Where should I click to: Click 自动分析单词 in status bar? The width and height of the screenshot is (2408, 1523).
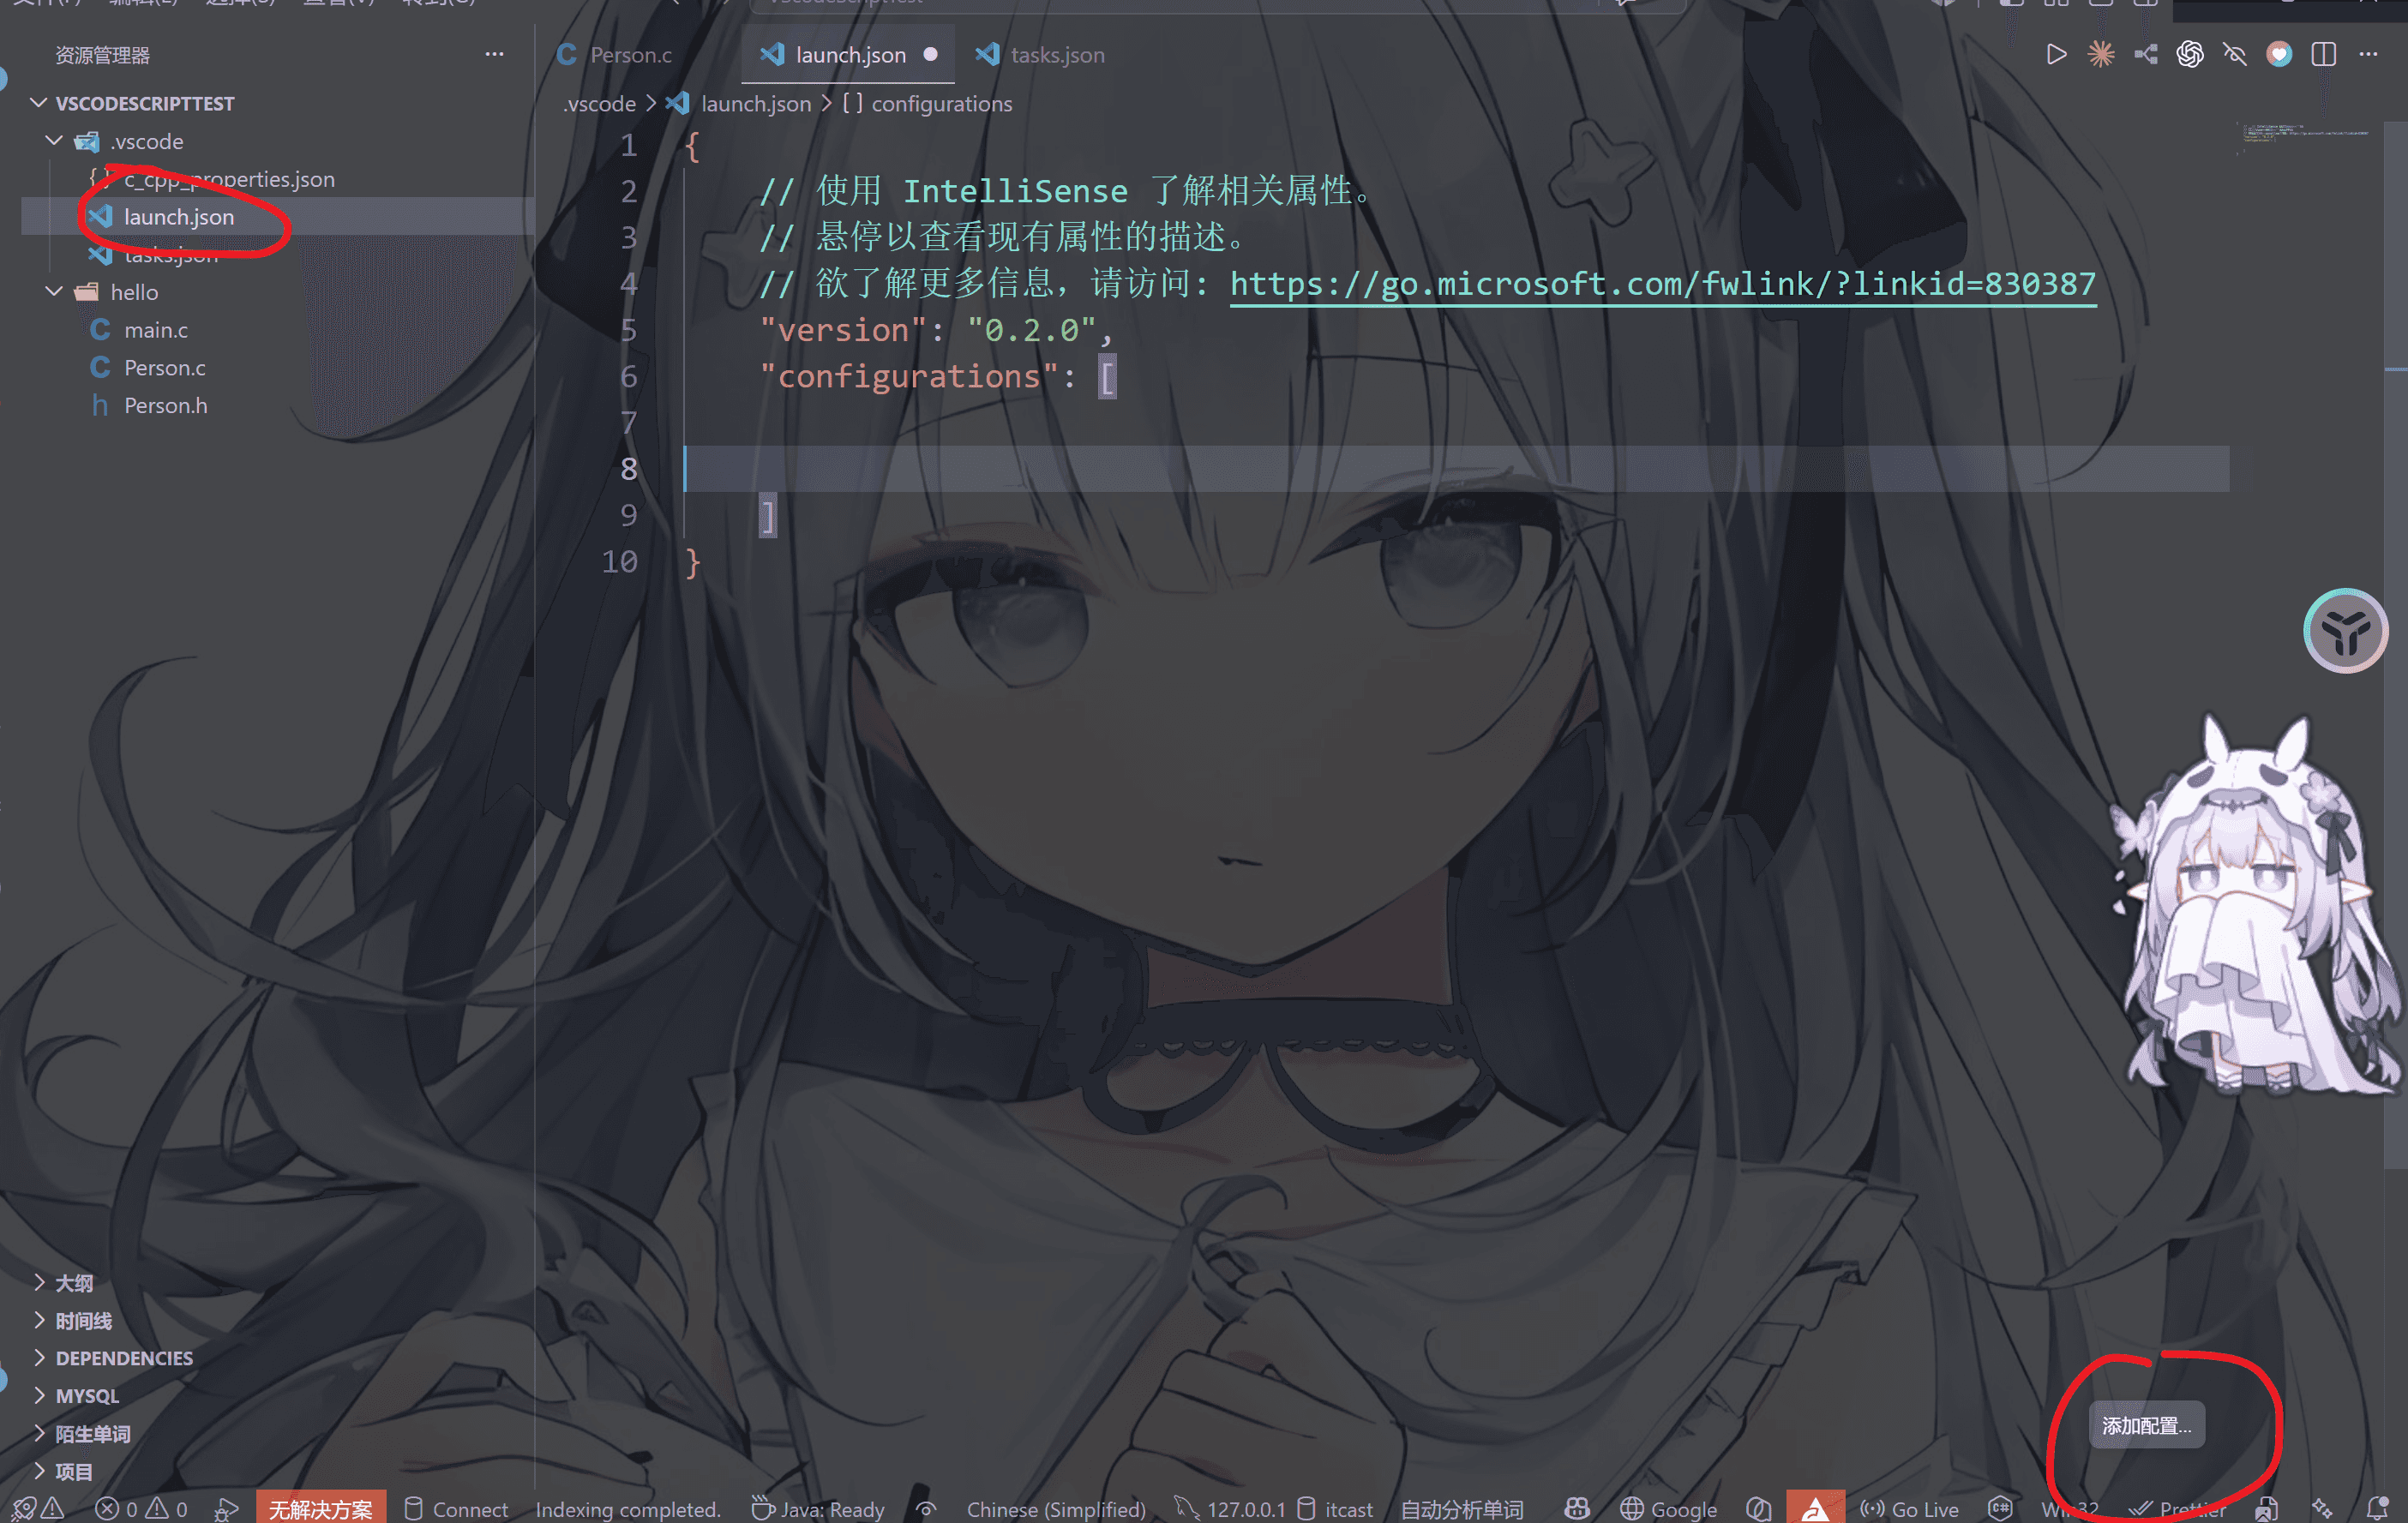click(1461, 1509)
